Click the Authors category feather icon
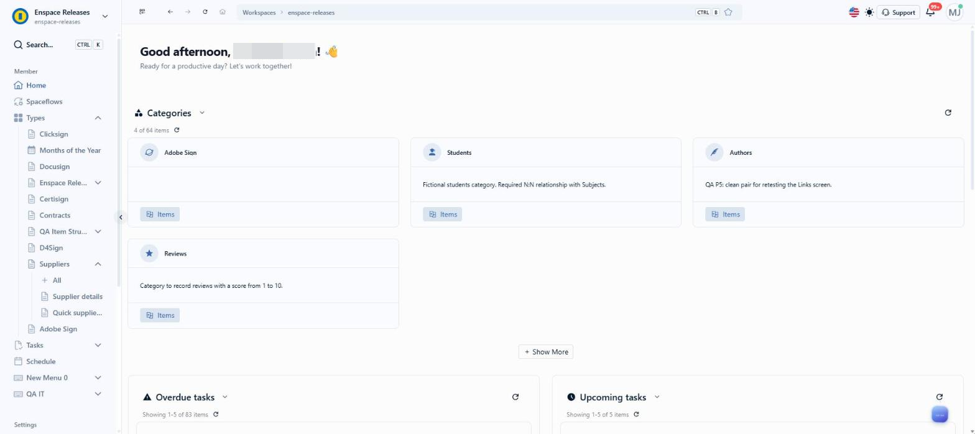Screen dimensions: 975x434 (714, 152)
